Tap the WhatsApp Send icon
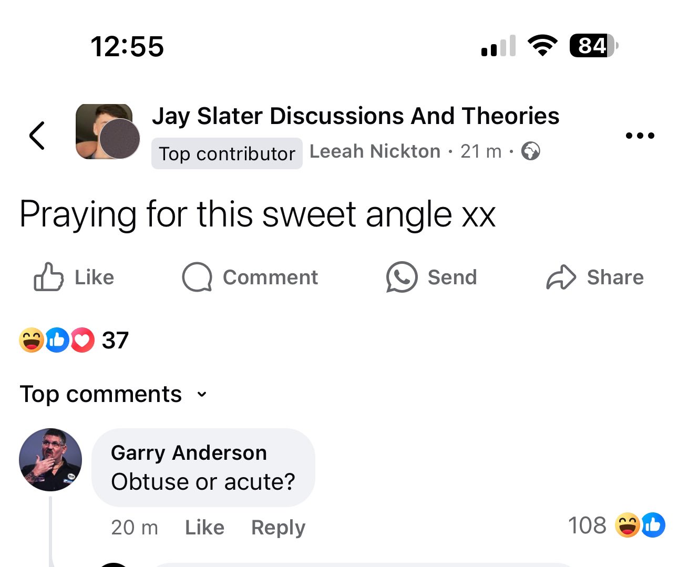Screen dimensions: 678x567 pyautogui.click(x=402, y=277)
